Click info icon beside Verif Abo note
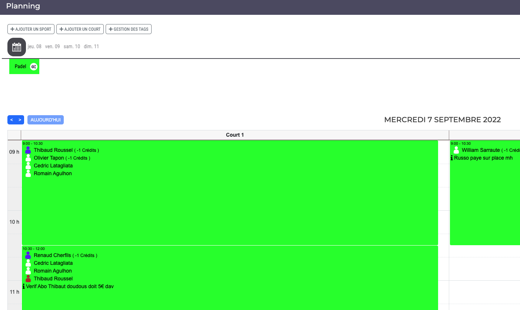Viewport: 520px width, 310px height. pyautogui.click(x=24, y=286)
